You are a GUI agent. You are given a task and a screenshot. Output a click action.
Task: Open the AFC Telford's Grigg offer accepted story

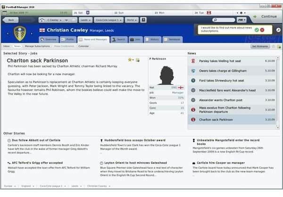pyautogui.click(x=37, y=163)
